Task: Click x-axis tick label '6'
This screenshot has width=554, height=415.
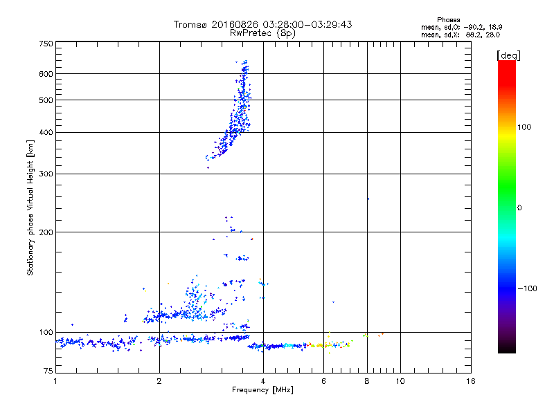Action: click(x=323, y=381)
